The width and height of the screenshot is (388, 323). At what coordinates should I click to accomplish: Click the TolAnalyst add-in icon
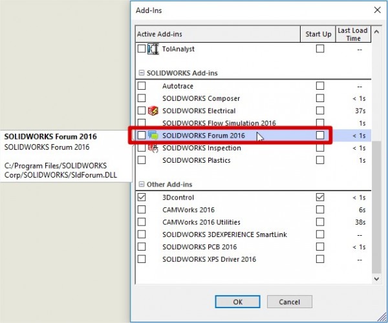tap(153, 49)
